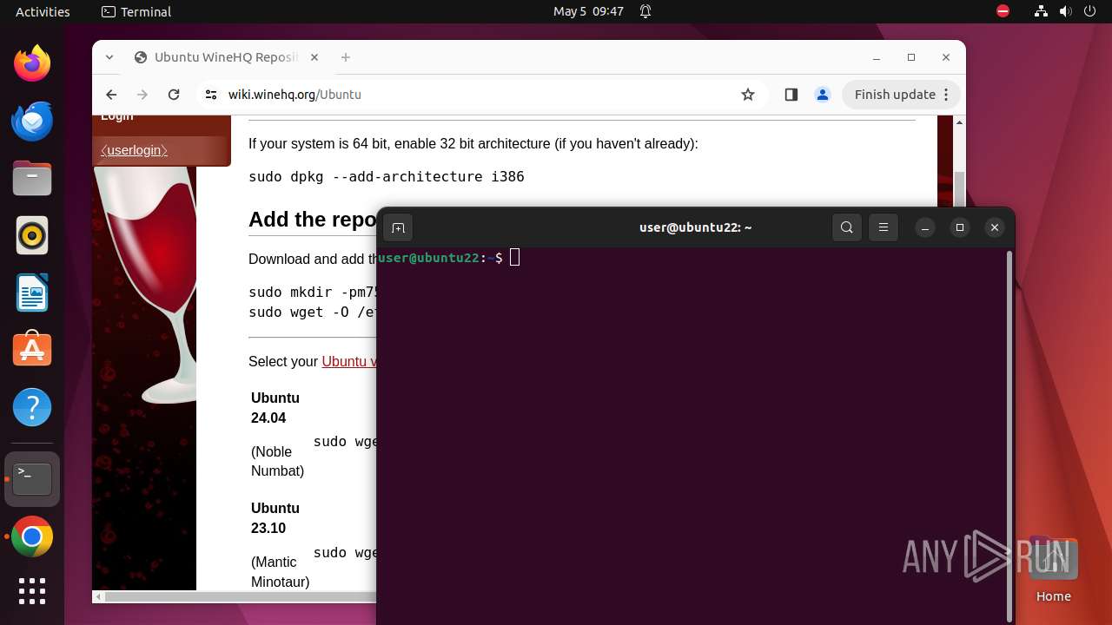Launch Thunderbird mail from dock
The width and height of the screenshot is (1112, 625).
pyautogui.click(x=32, y=121)
